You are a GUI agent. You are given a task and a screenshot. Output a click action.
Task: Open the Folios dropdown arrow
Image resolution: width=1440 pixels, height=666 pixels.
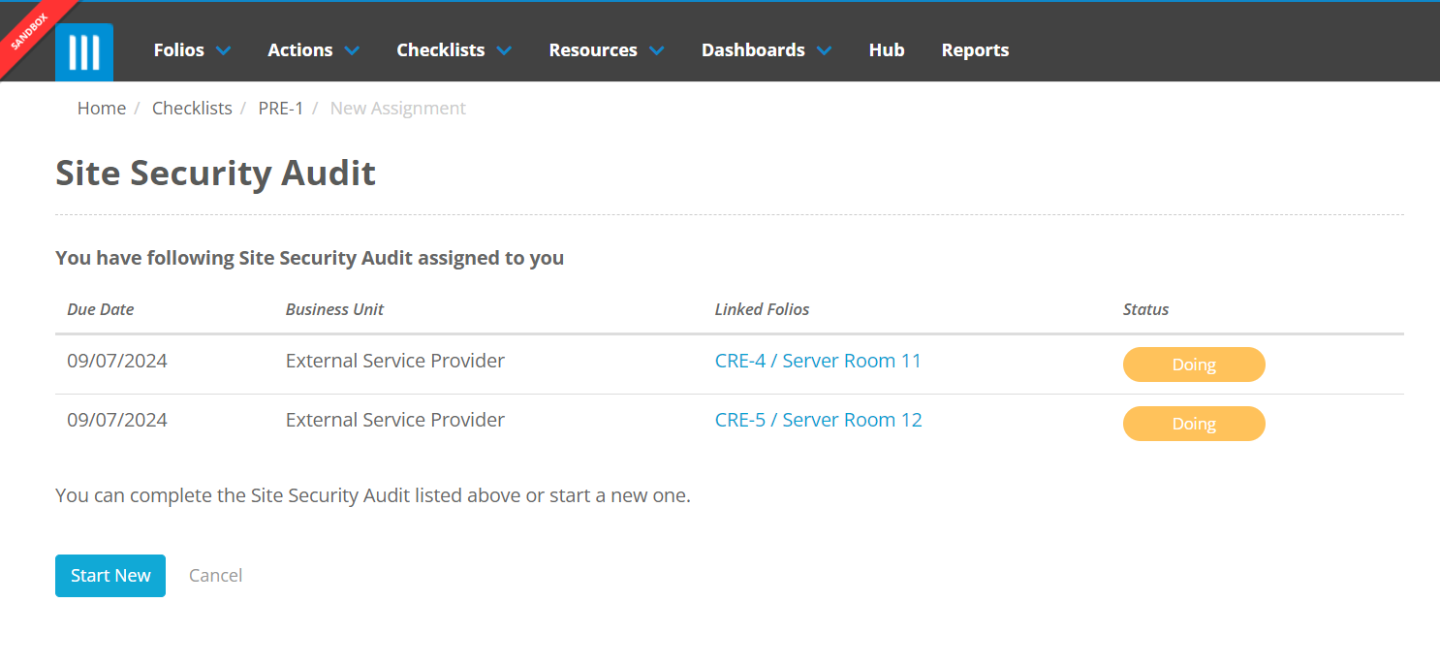[224, 49]
